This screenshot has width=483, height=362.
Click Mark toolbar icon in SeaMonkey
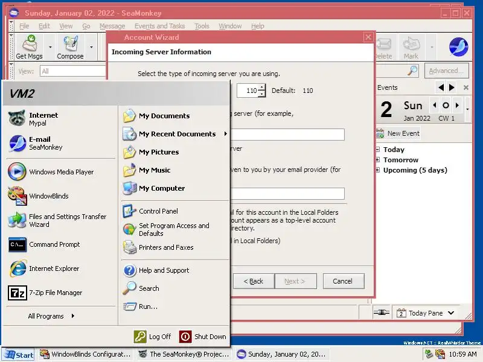pos(411,47)
